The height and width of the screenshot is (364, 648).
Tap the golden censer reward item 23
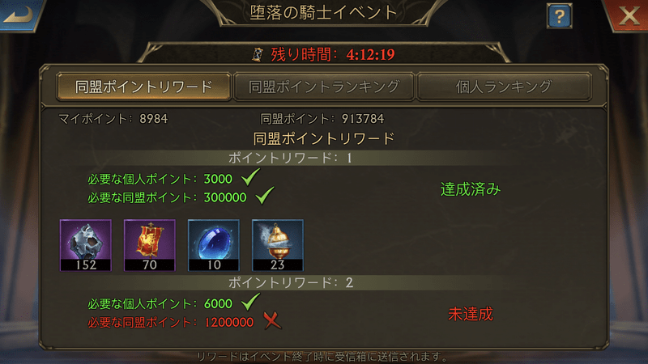pos(278,245)
